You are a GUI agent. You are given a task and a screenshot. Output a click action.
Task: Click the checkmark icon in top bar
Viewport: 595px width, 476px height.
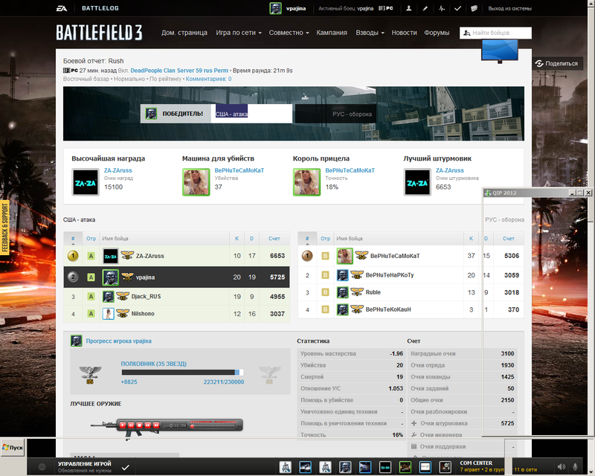tap(458, 8)
